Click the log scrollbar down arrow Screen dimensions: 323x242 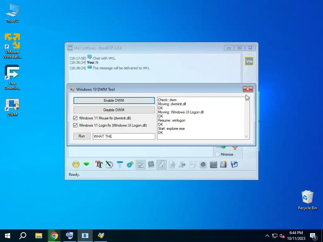point(247,136)
